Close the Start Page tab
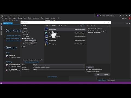Viewport: 131px width, 98px height. [12, 23]
